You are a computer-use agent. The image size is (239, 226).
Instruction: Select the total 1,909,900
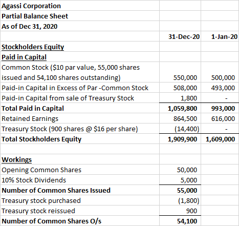(x=183, y=139)
